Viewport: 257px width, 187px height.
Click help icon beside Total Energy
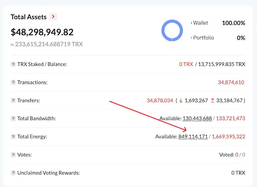(x=13, y=137)
